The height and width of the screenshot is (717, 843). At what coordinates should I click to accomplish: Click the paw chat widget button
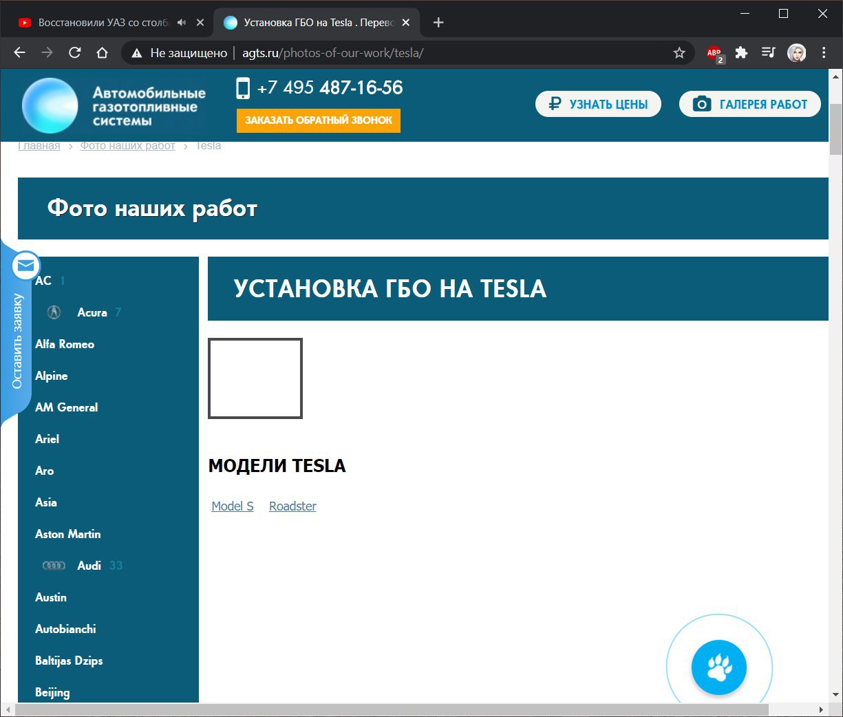[719, 667]
